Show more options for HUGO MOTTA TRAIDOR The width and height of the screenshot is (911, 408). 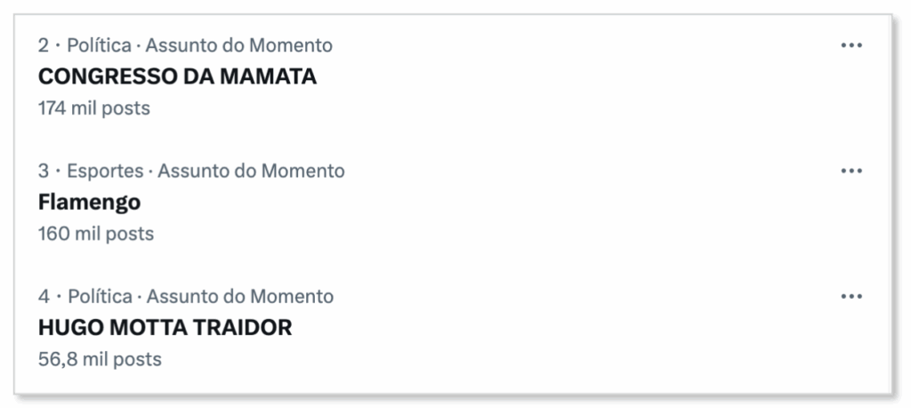tap(851, 296)
